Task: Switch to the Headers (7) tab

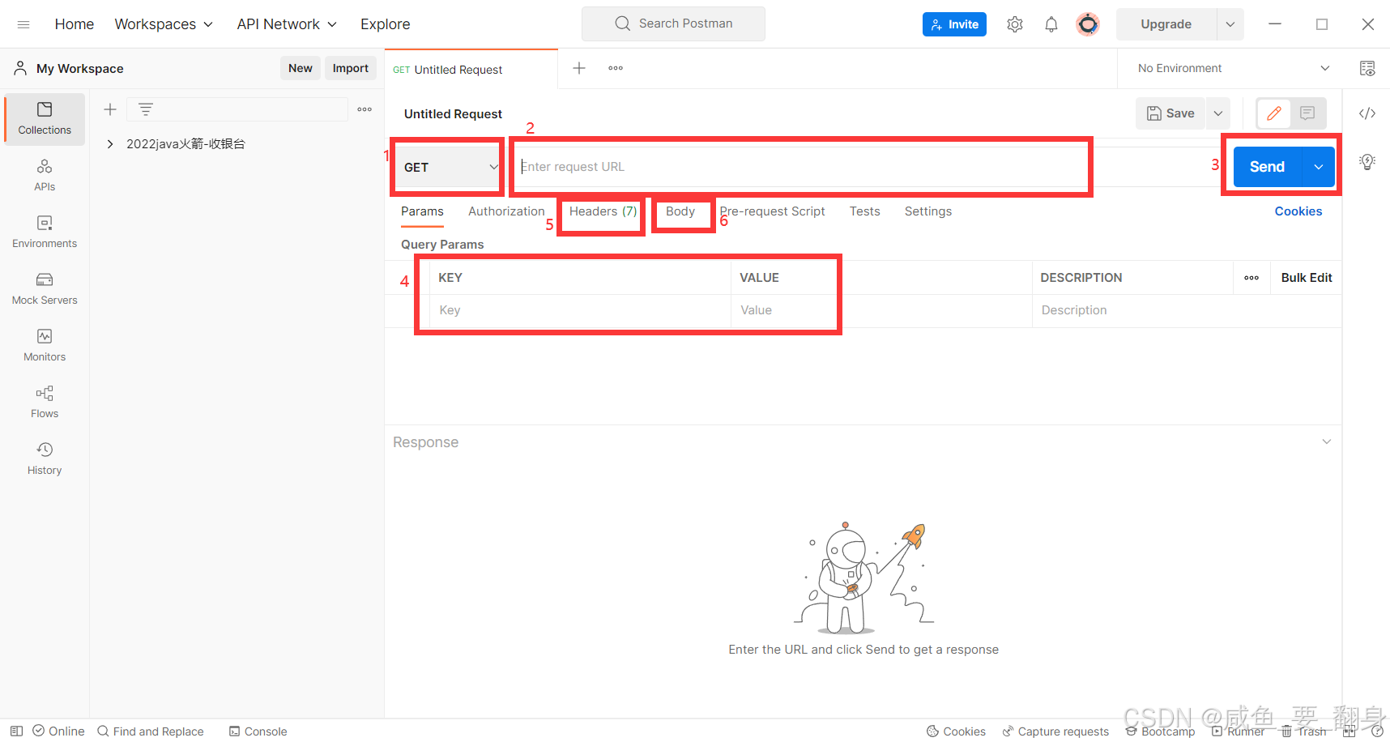Action: click(603, 211)
